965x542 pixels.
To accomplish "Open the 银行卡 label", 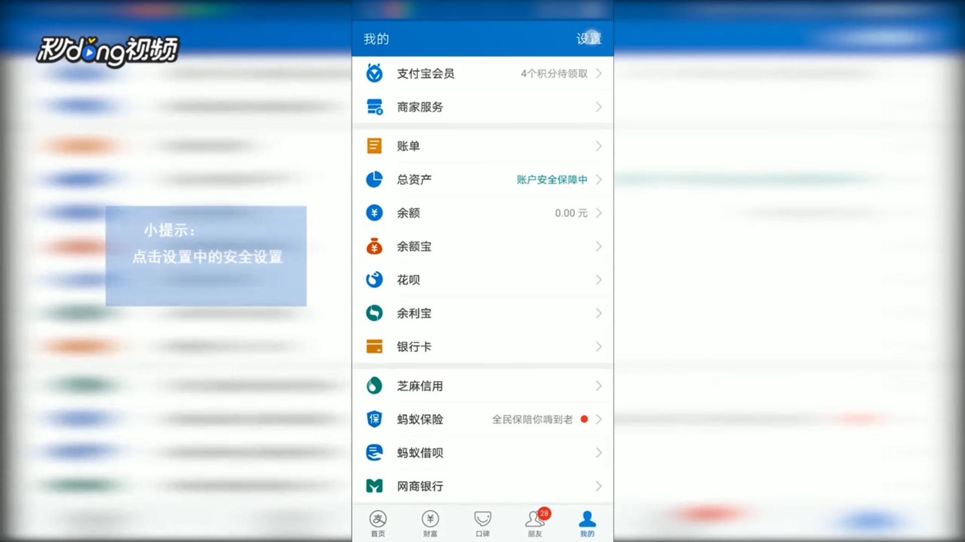I will (414, 347).
